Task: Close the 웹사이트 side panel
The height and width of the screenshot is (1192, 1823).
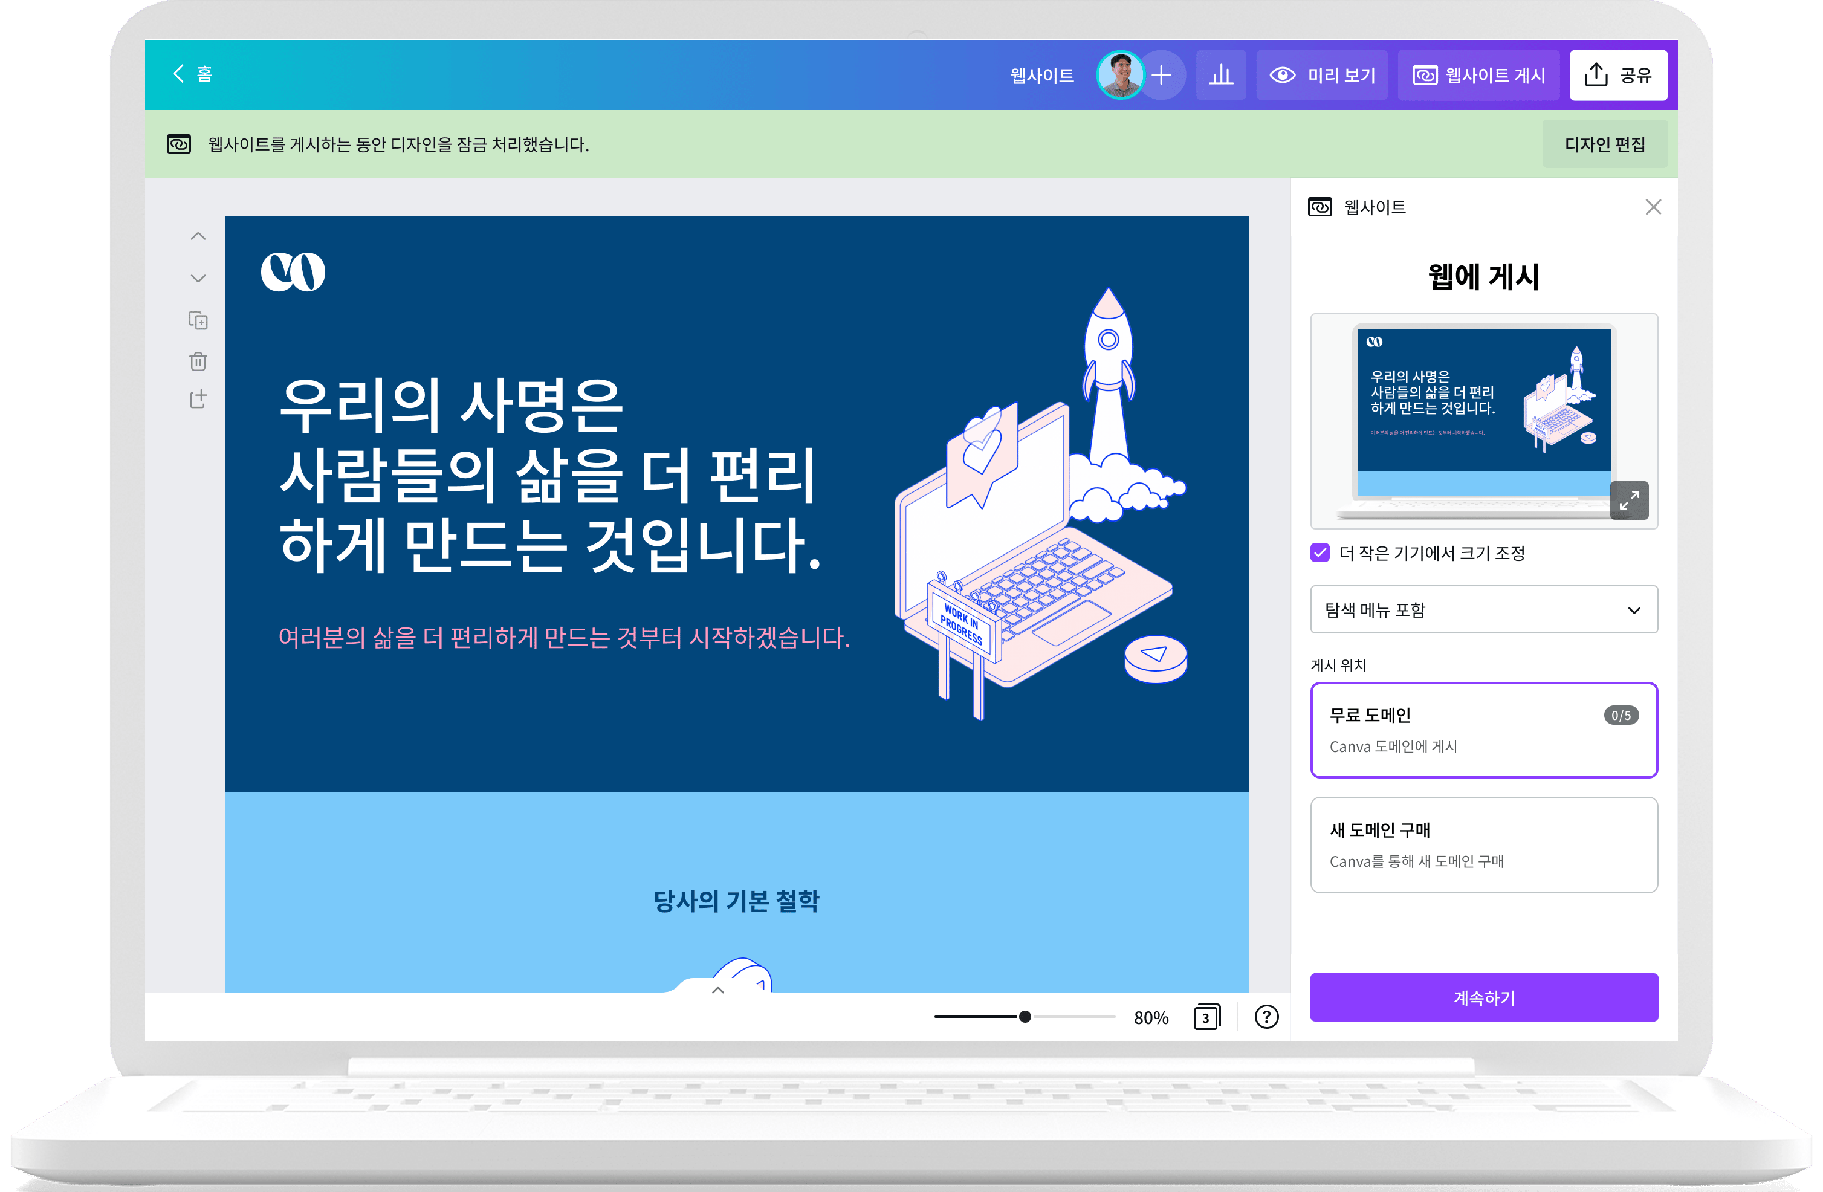Action: (1653, 207)
